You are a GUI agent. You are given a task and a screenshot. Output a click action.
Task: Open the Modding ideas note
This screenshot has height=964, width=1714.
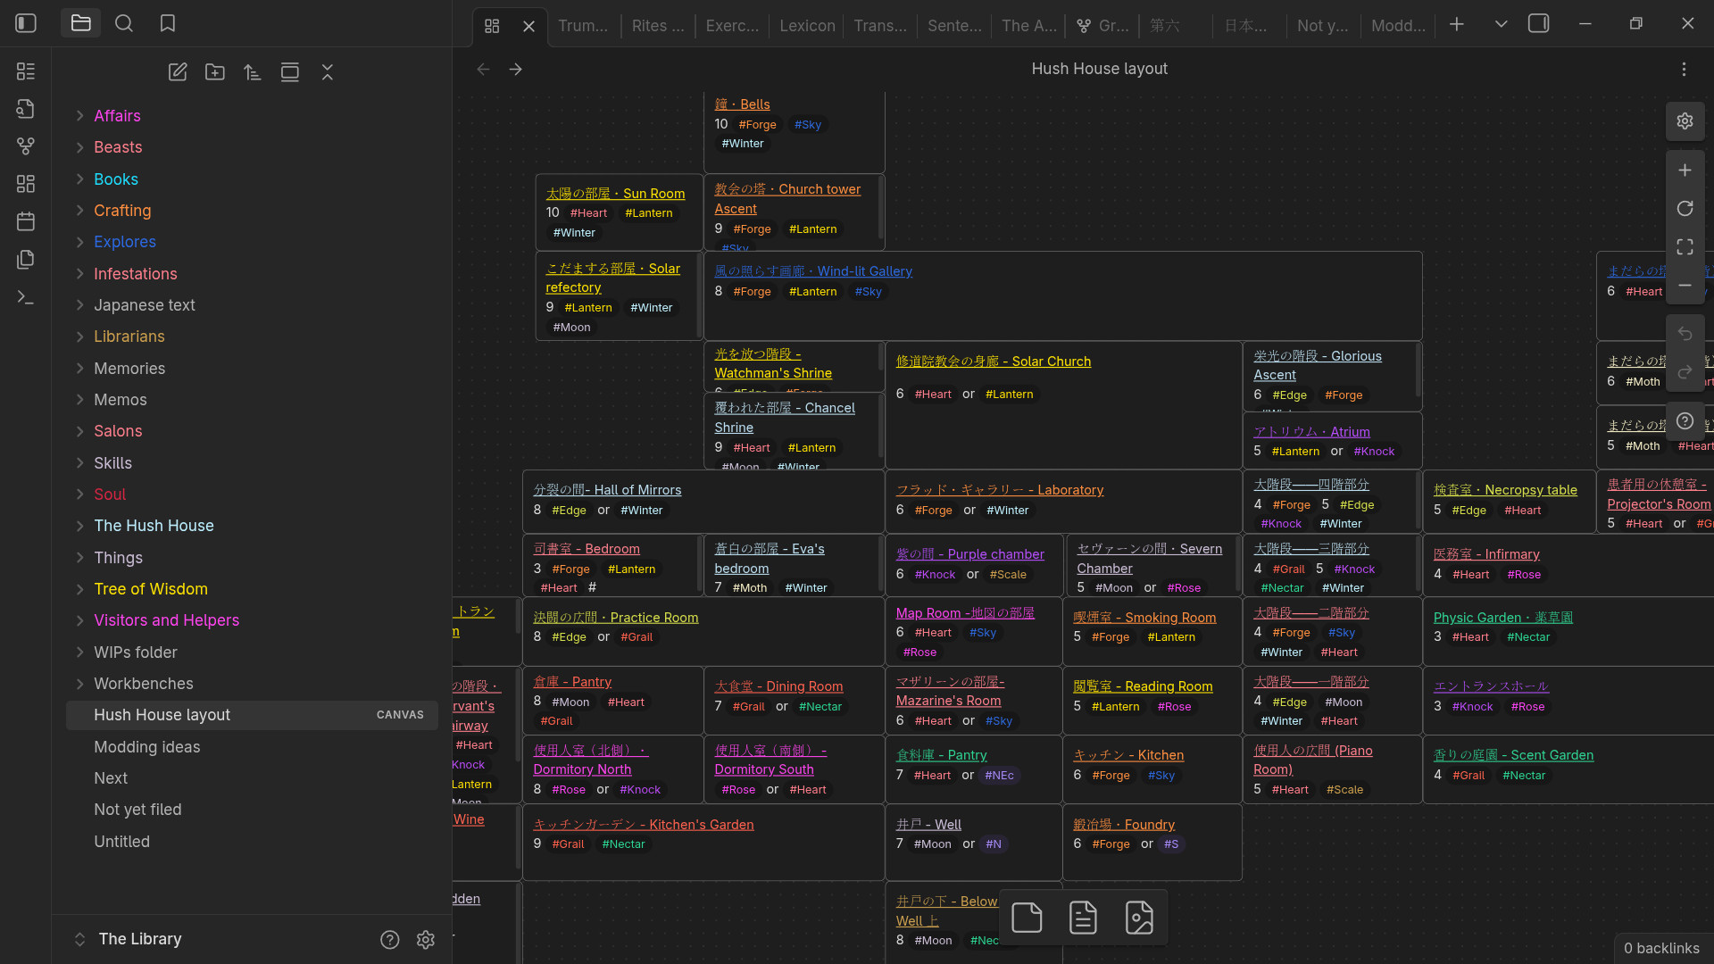tap(146, 747)
